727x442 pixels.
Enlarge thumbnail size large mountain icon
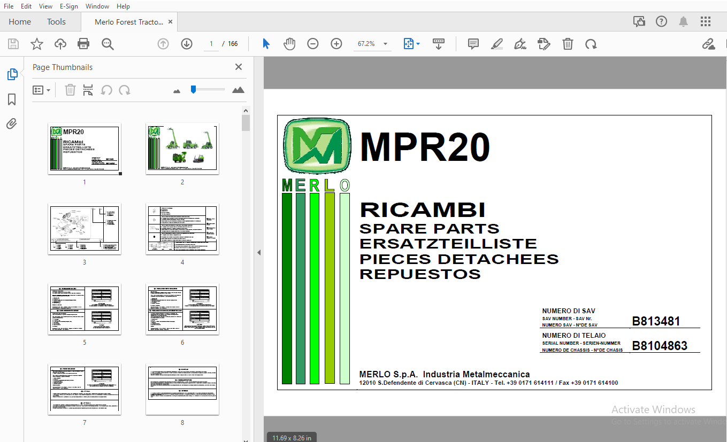(x=238, y=90)
